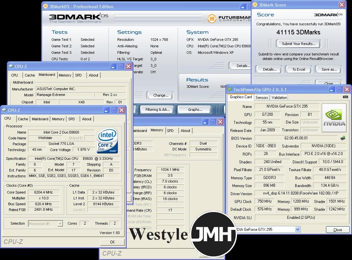
Task: Click Submit Your Results button
Action: pos(298,44)
